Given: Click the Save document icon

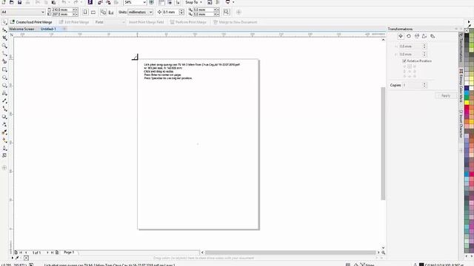Looking at the screenshot, I should [x=20, y=2].
